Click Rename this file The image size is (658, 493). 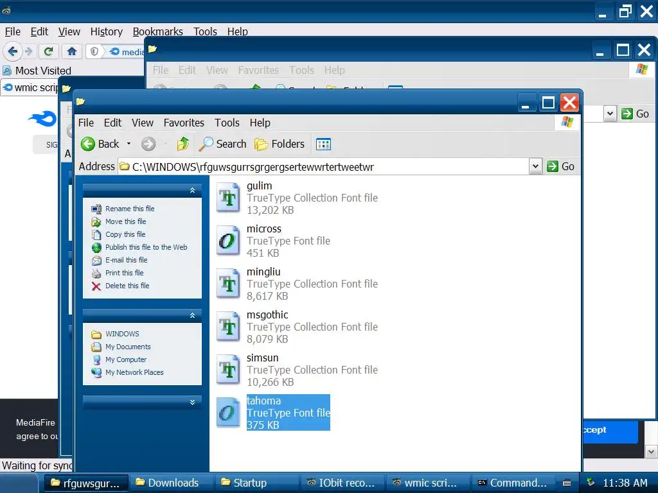tap(130, 209)
